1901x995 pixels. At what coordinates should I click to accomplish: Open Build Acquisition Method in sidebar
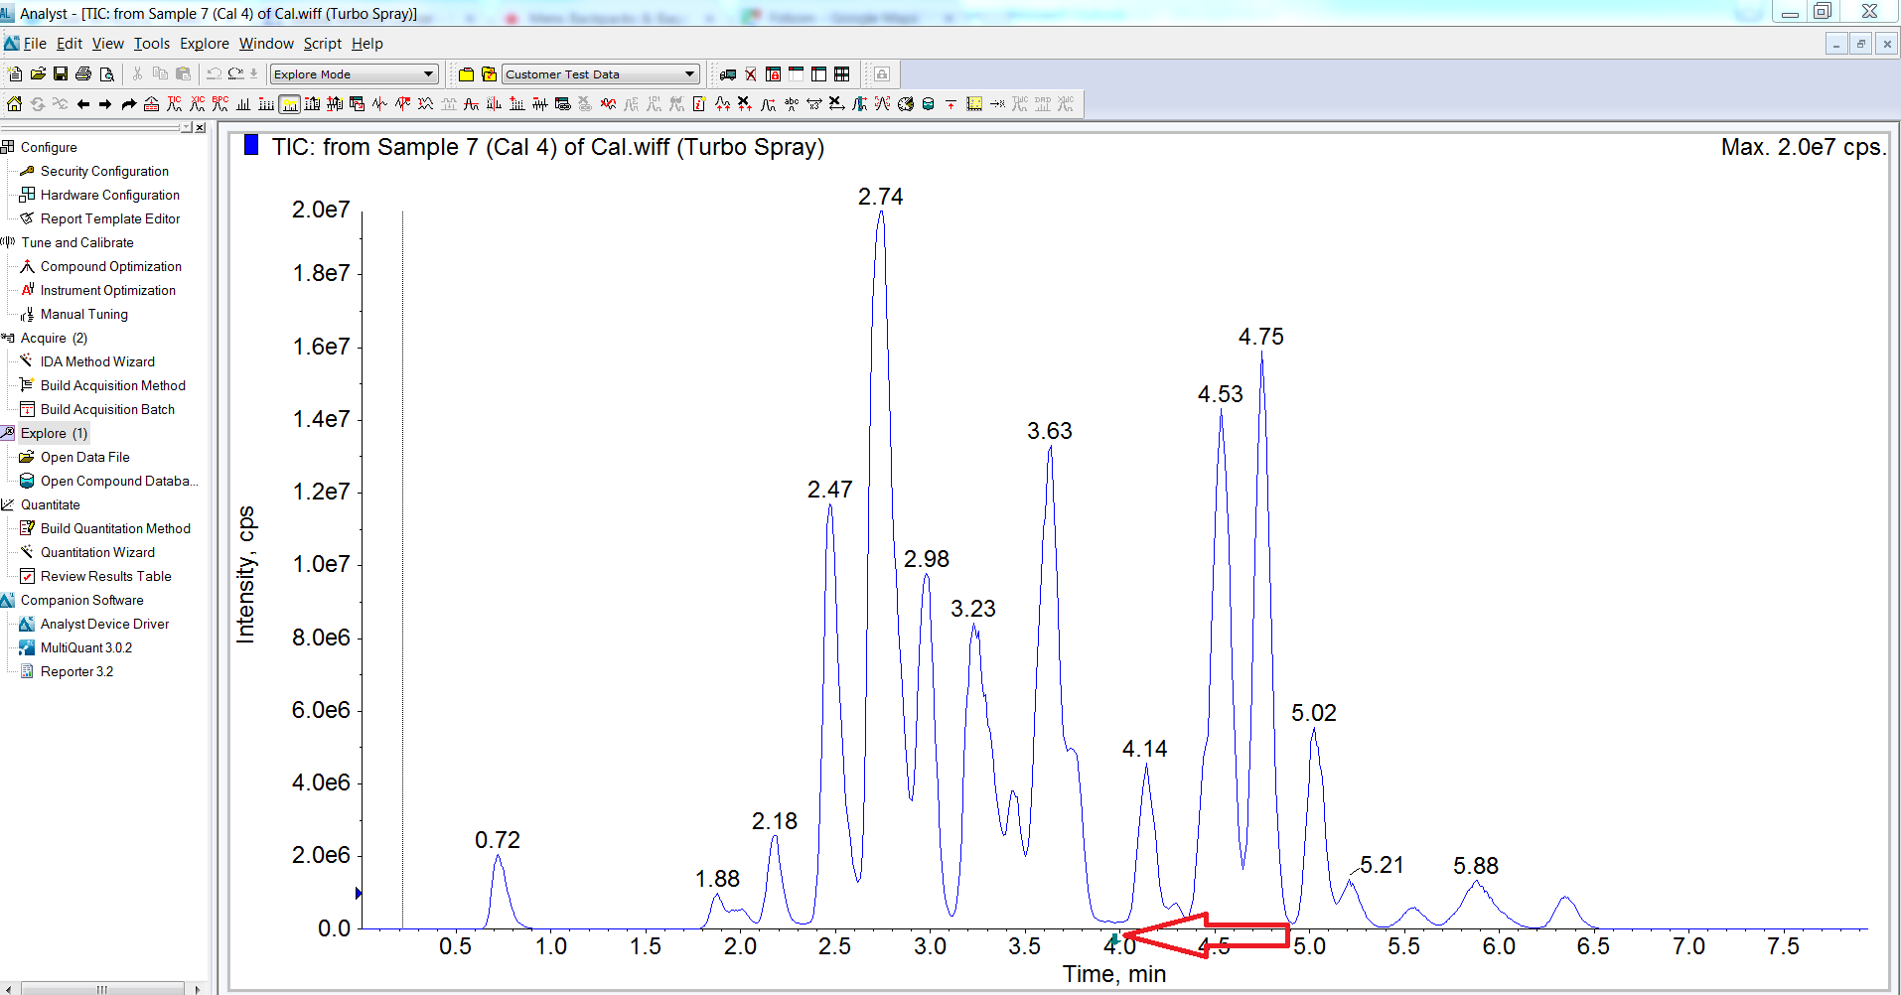coord(112,385)
